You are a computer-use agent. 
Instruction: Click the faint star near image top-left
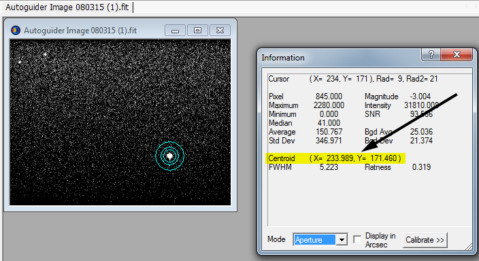tap(45, 54)
